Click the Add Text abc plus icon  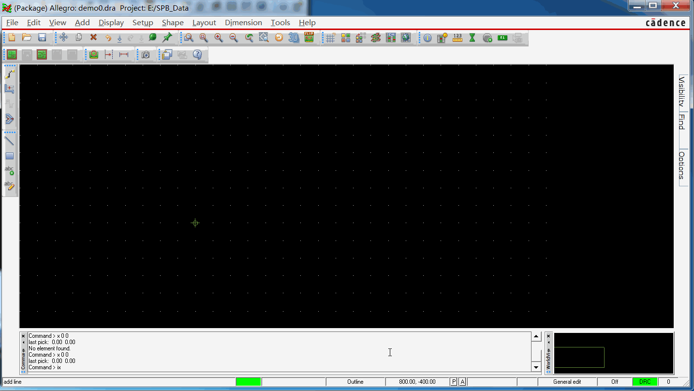(x=10, y=170)
